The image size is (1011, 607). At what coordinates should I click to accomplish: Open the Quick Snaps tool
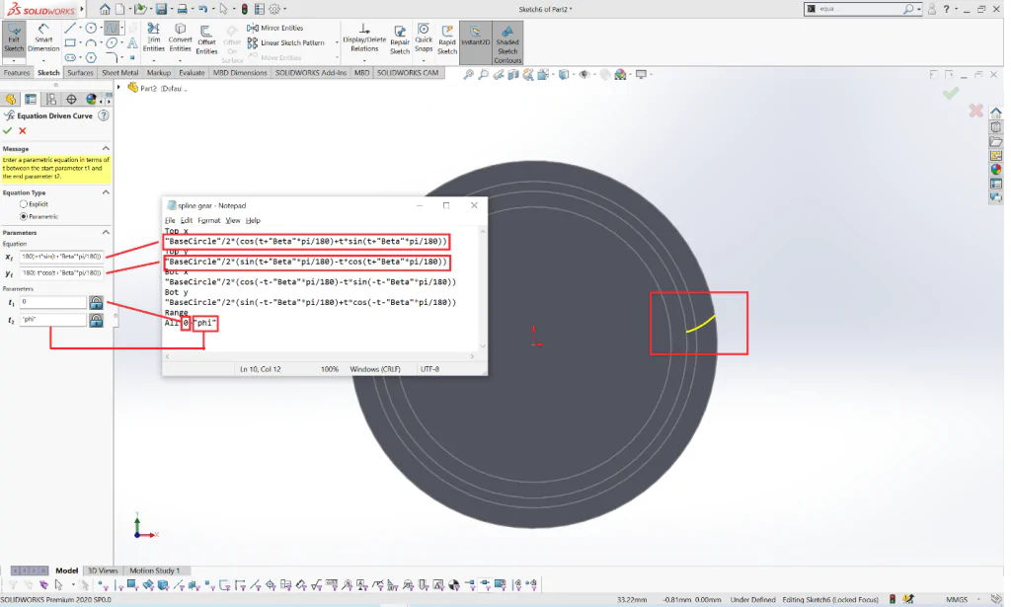(x=424, y=38)
